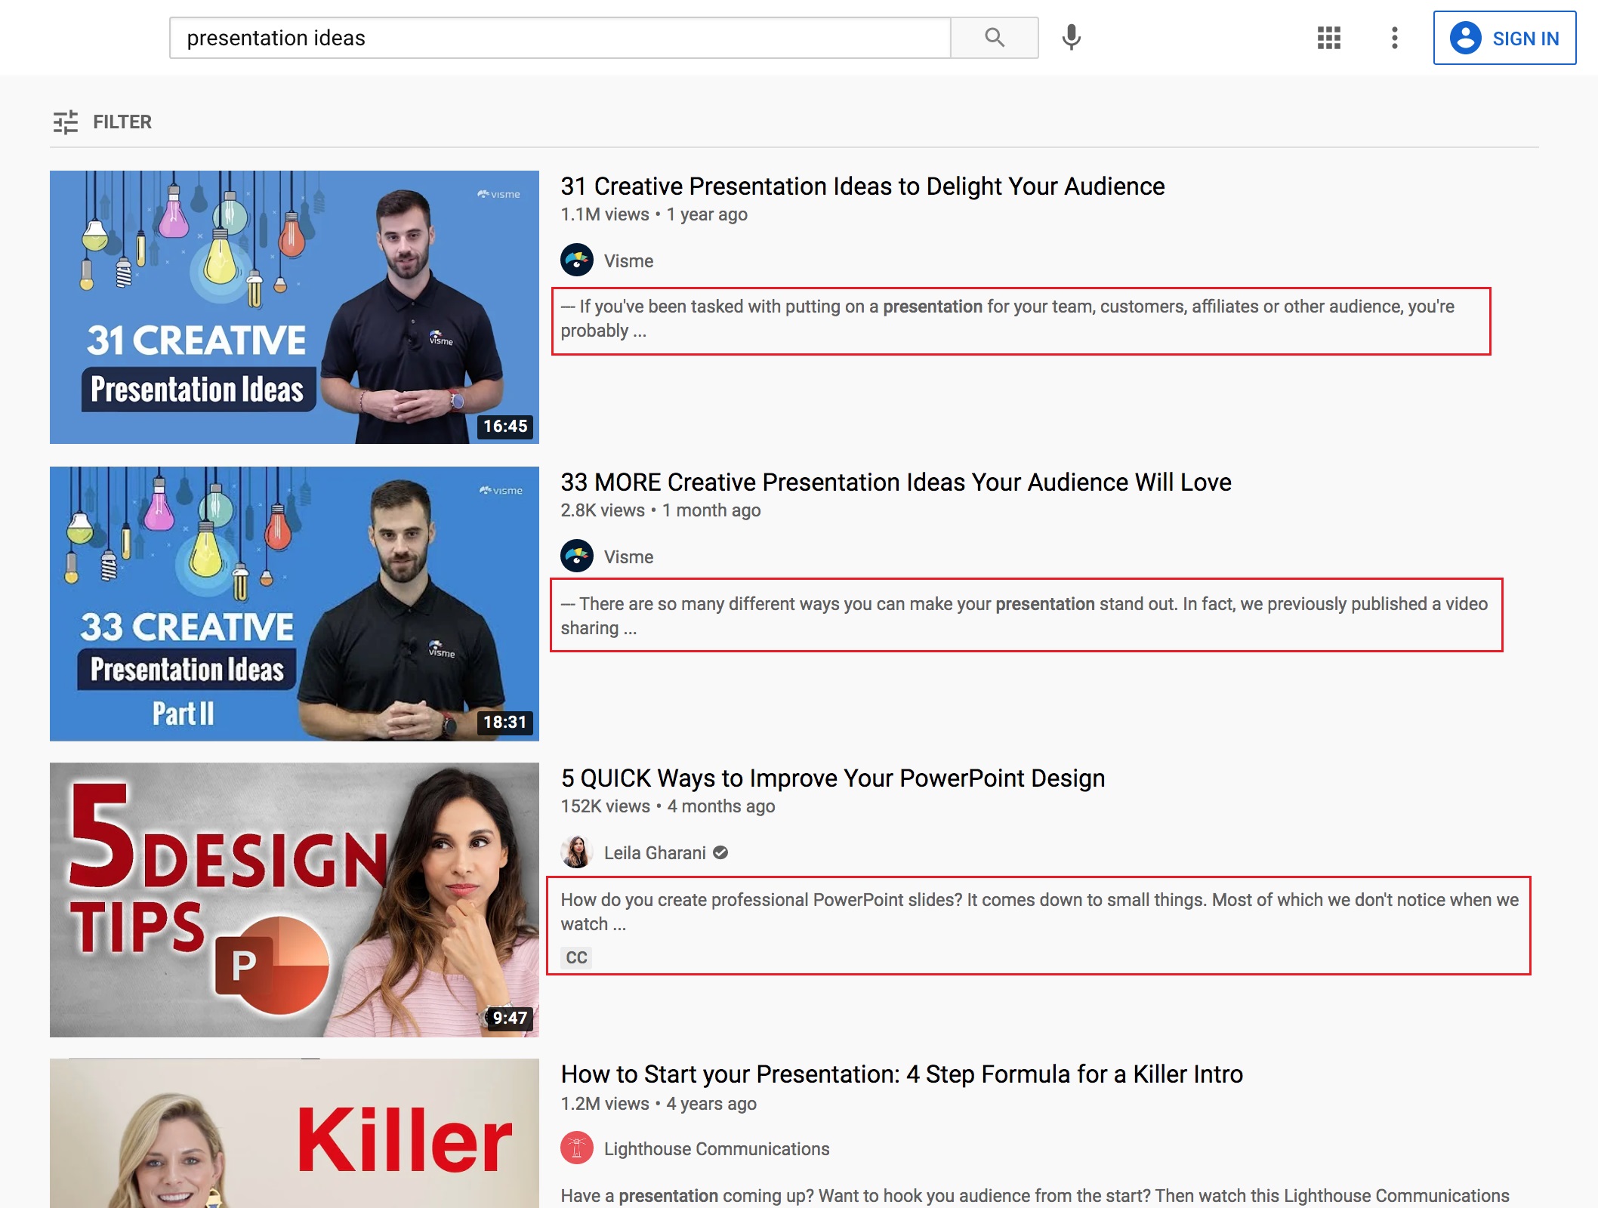
Task: Click '1.1M views • 1 year ago' text
Action: (654, 214)
